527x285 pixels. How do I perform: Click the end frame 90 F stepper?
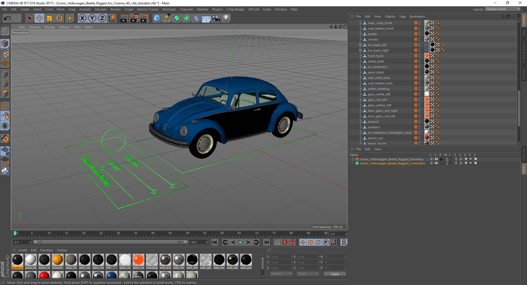tap(207, 242)
